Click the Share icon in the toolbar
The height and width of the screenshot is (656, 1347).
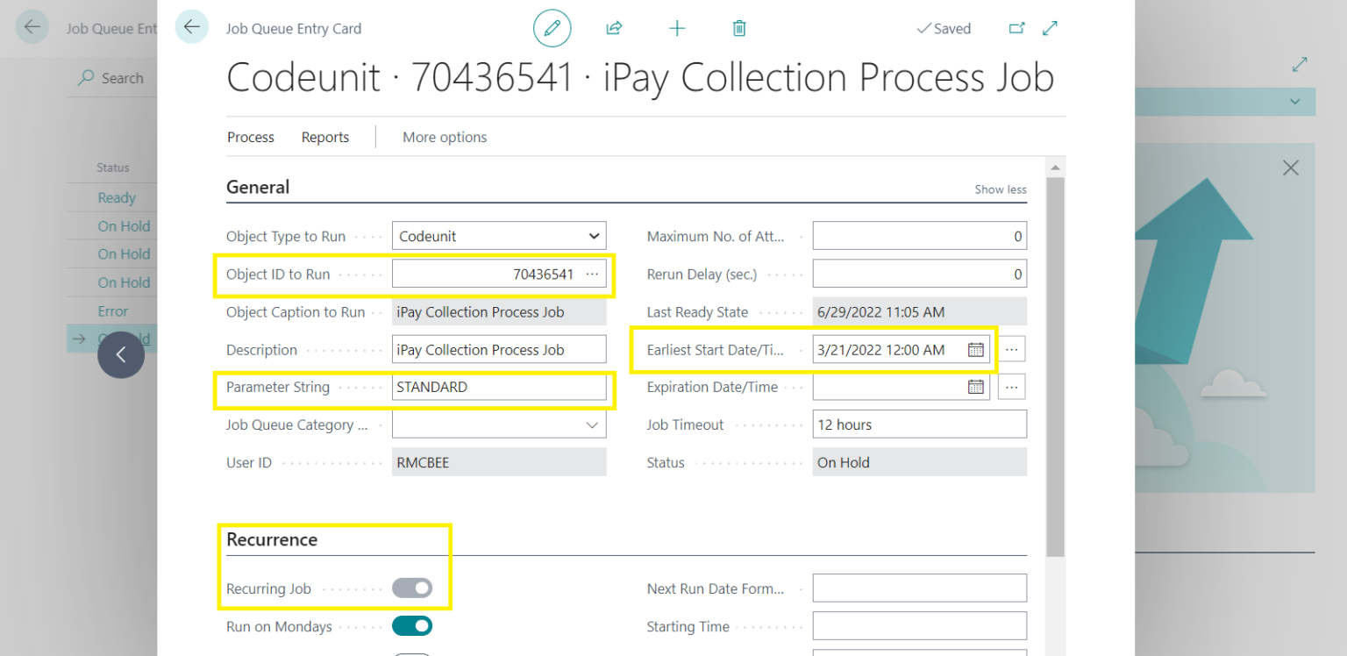[x=614, y=27]
